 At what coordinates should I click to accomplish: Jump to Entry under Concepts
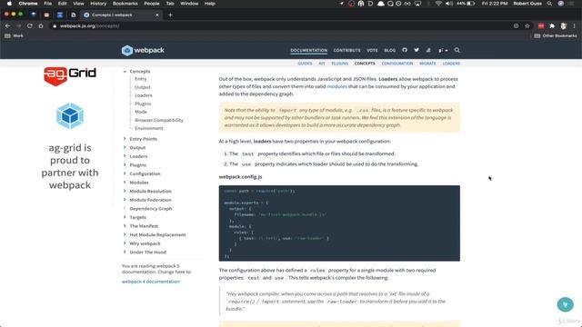pyautogui.click(x=141, y=79)
